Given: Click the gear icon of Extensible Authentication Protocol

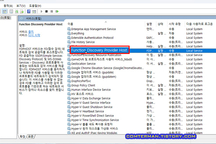Looking at the screenshot, I should [69, 38].
